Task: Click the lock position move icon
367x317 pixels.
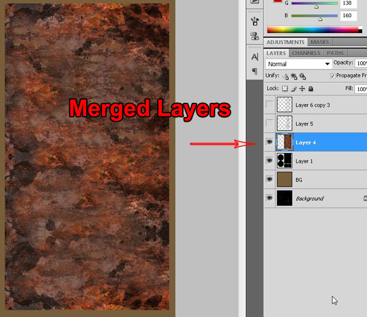Action: (302, 89)
